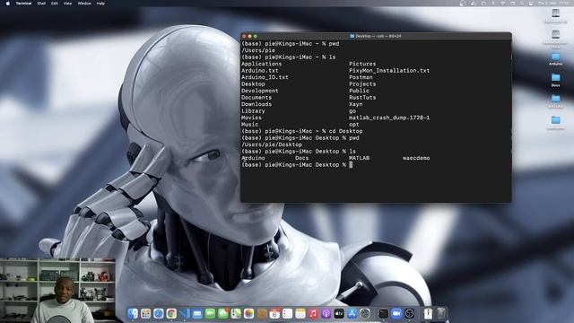Click the green zoom button of the Terminal window
Screen dimensions: 574x323
[256, 36]
